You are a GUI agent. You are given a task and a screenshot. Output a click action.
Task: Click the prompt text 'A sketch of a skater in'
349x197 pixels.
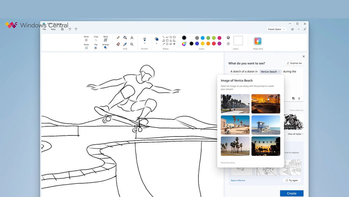pos(244,71)
